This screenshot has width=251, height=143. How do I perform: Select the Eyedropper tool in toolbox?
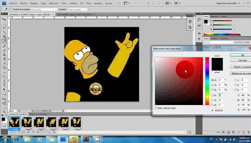tap(4, 41)
